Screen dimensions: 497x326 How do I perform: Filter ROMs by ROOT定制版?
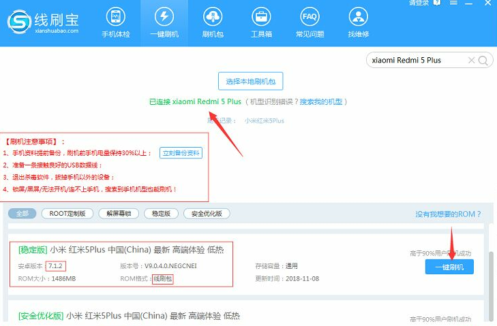point(68,214)
